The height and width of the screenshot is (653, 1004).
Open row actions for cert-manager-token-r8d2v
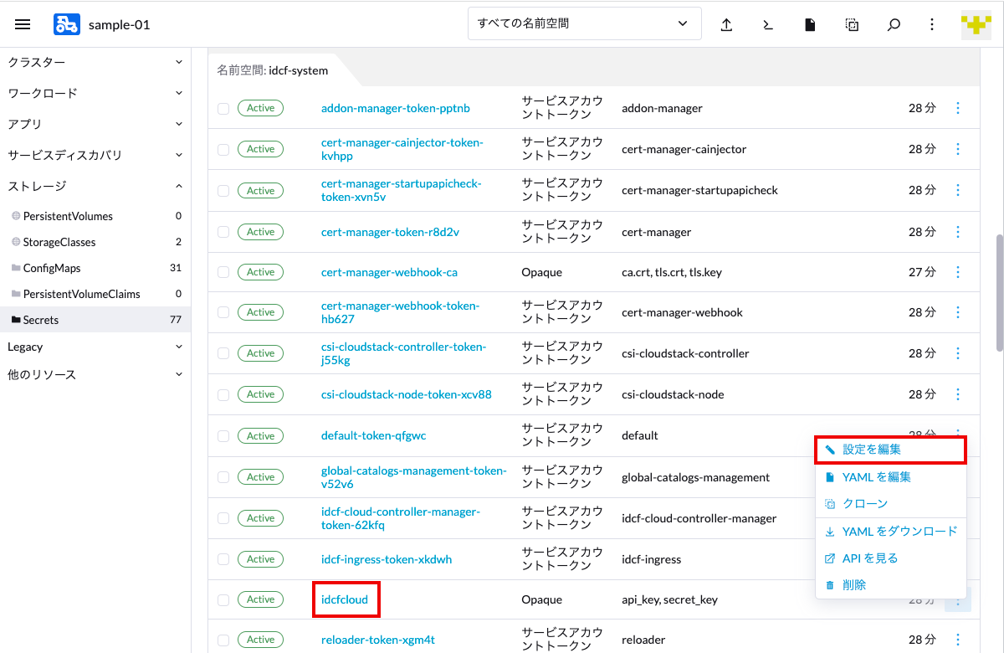tap(958, 231)
